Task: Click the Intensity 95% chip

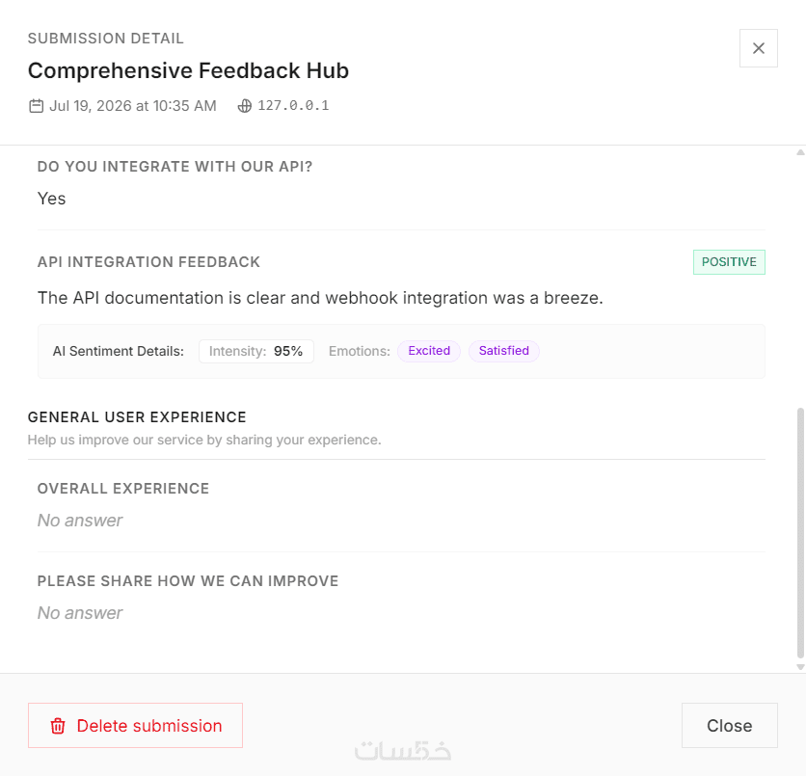Action: [256, 352]
